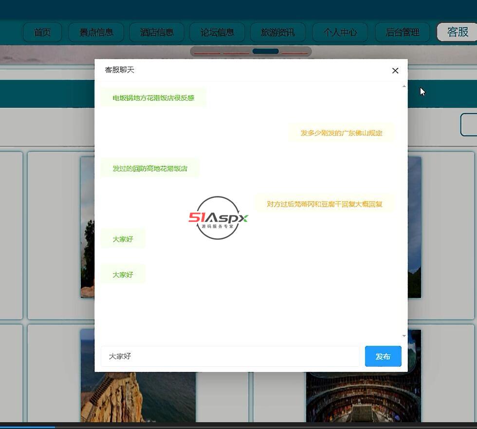Image resolution: width=477 pixels, height=429 pixels.
Task: Open the 景点信息 menu item
Action: (x=96, y=32)
